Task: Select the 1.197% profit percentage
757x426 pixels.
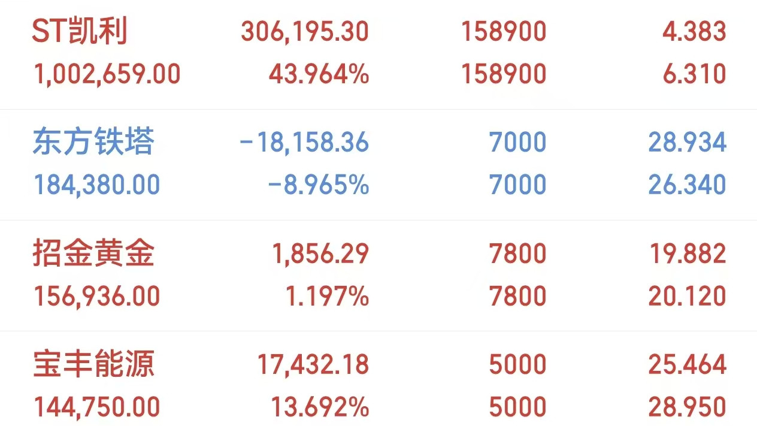Action: [328, 296]
